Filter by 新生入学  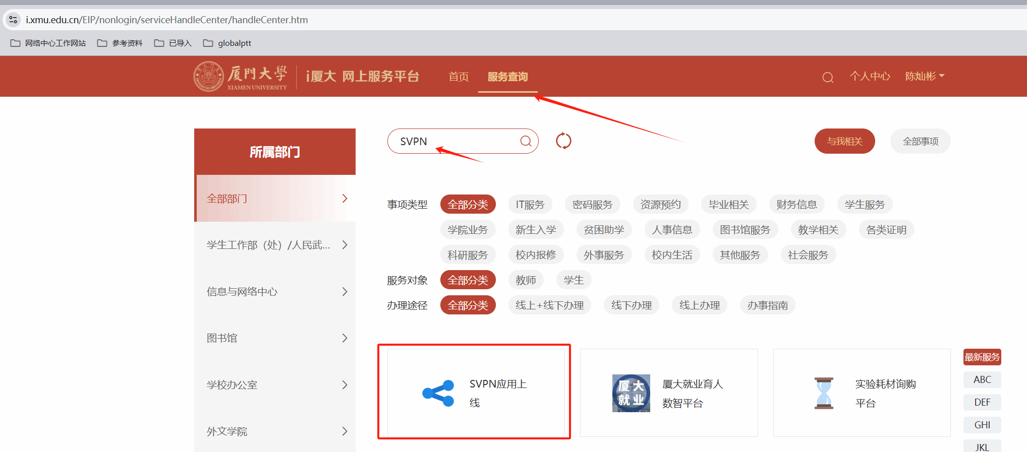point(536,230)
